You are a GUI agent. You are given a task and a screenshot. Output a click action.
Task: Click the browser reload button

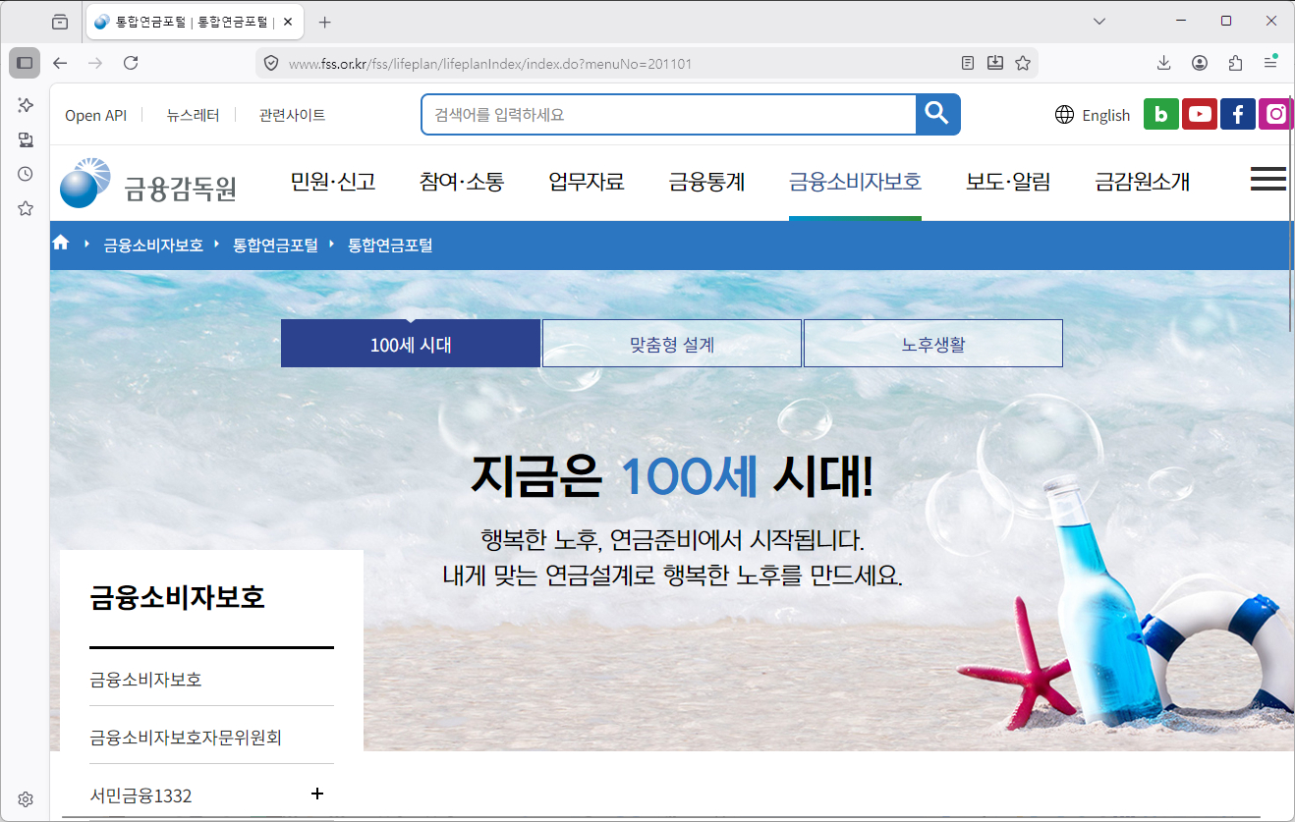pyautogui.click(x=130, y=63)
